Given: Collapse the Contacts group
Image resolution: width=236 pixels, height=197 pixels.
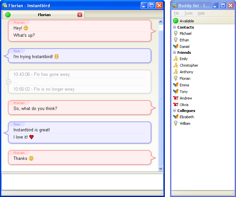Looking at the screenshot, I should (x=174, y=27).
